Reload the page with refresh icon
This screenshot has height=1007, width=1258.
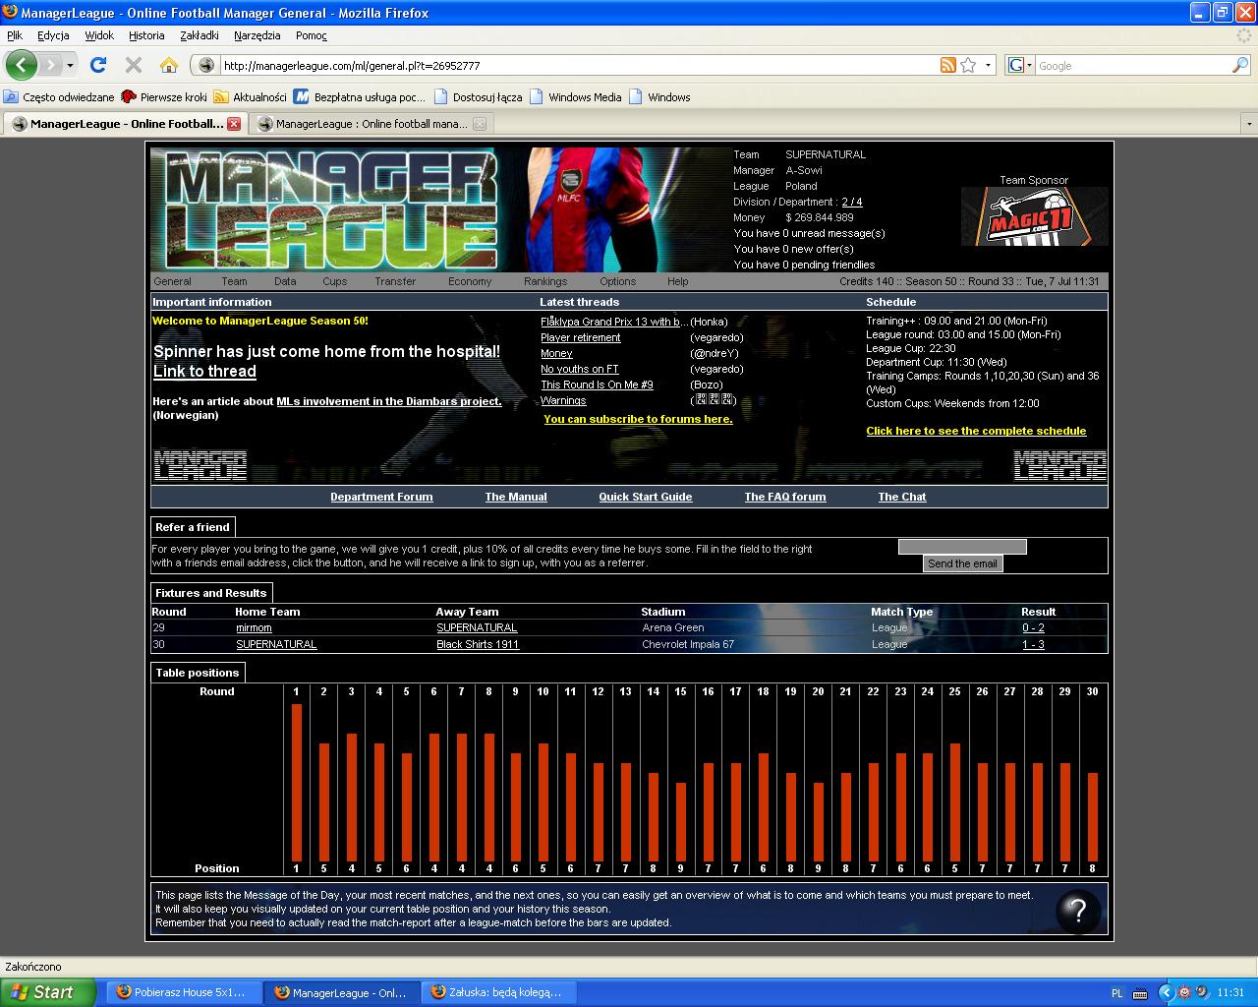(x=98, y=65)
